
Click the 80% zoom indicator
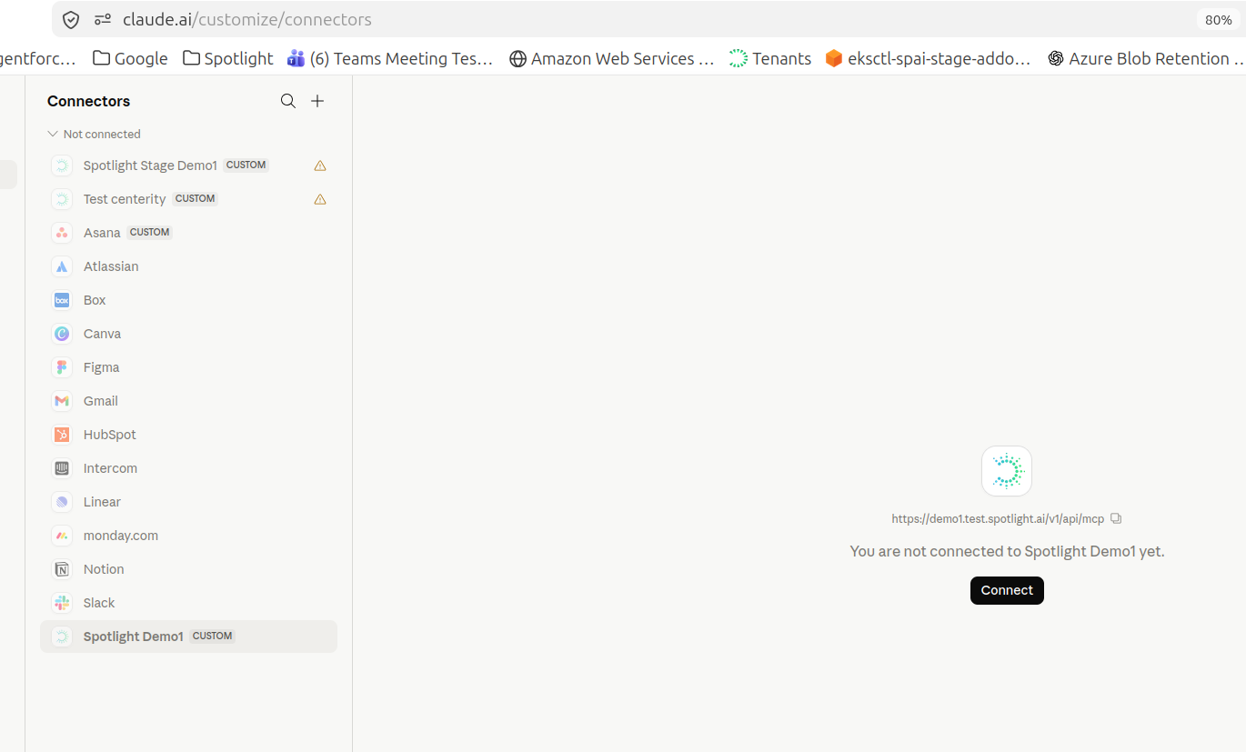[x=1218, y=20]
